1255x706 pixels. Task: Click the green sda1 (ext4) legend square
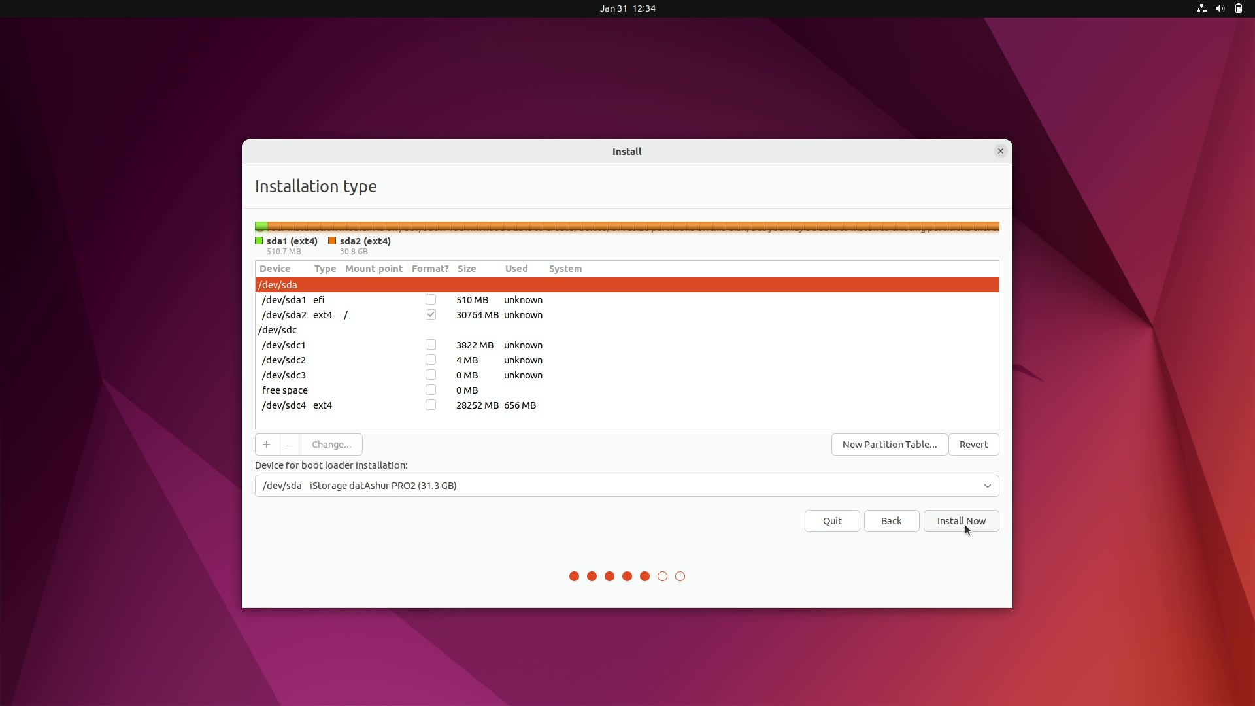click(259, 241)
